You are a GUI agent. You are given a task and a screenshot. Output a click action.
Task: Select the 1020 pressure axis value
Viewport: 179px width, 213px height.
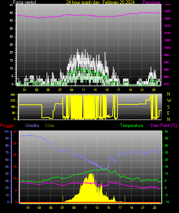167,18
